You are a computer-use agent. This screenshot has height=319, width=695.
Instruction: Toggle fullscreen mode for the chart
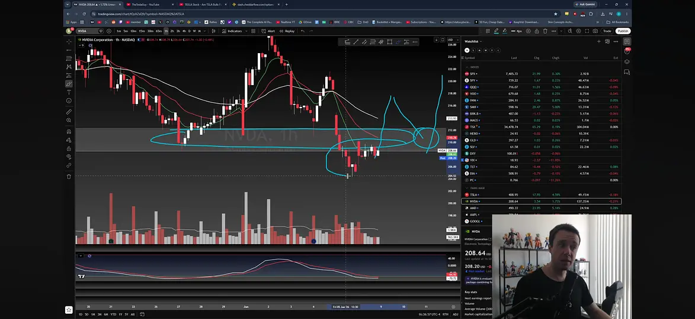(587, 31)
